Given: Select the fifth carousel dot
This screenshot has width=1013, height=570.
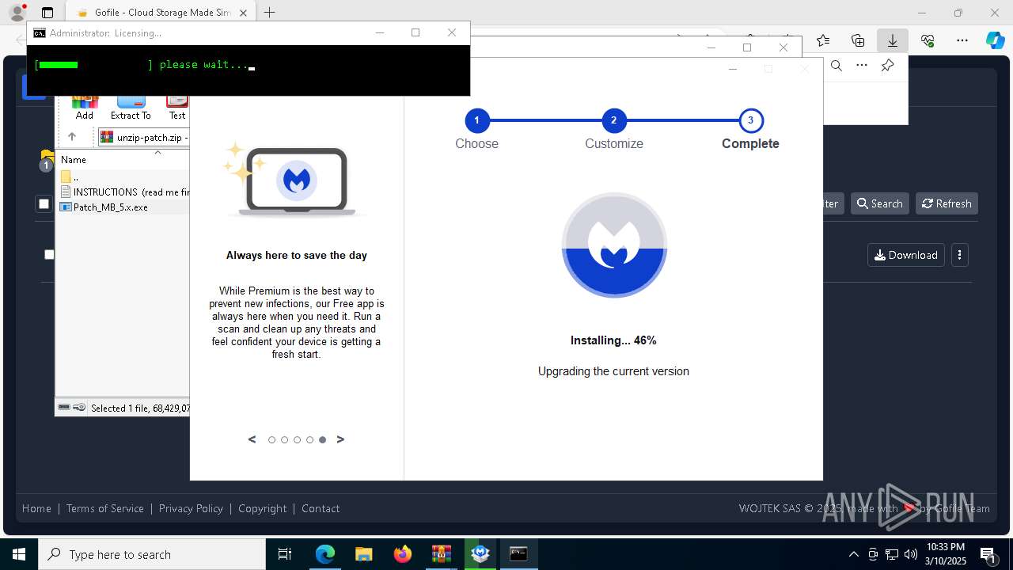Looking at the screenshot, I should 322,440.
